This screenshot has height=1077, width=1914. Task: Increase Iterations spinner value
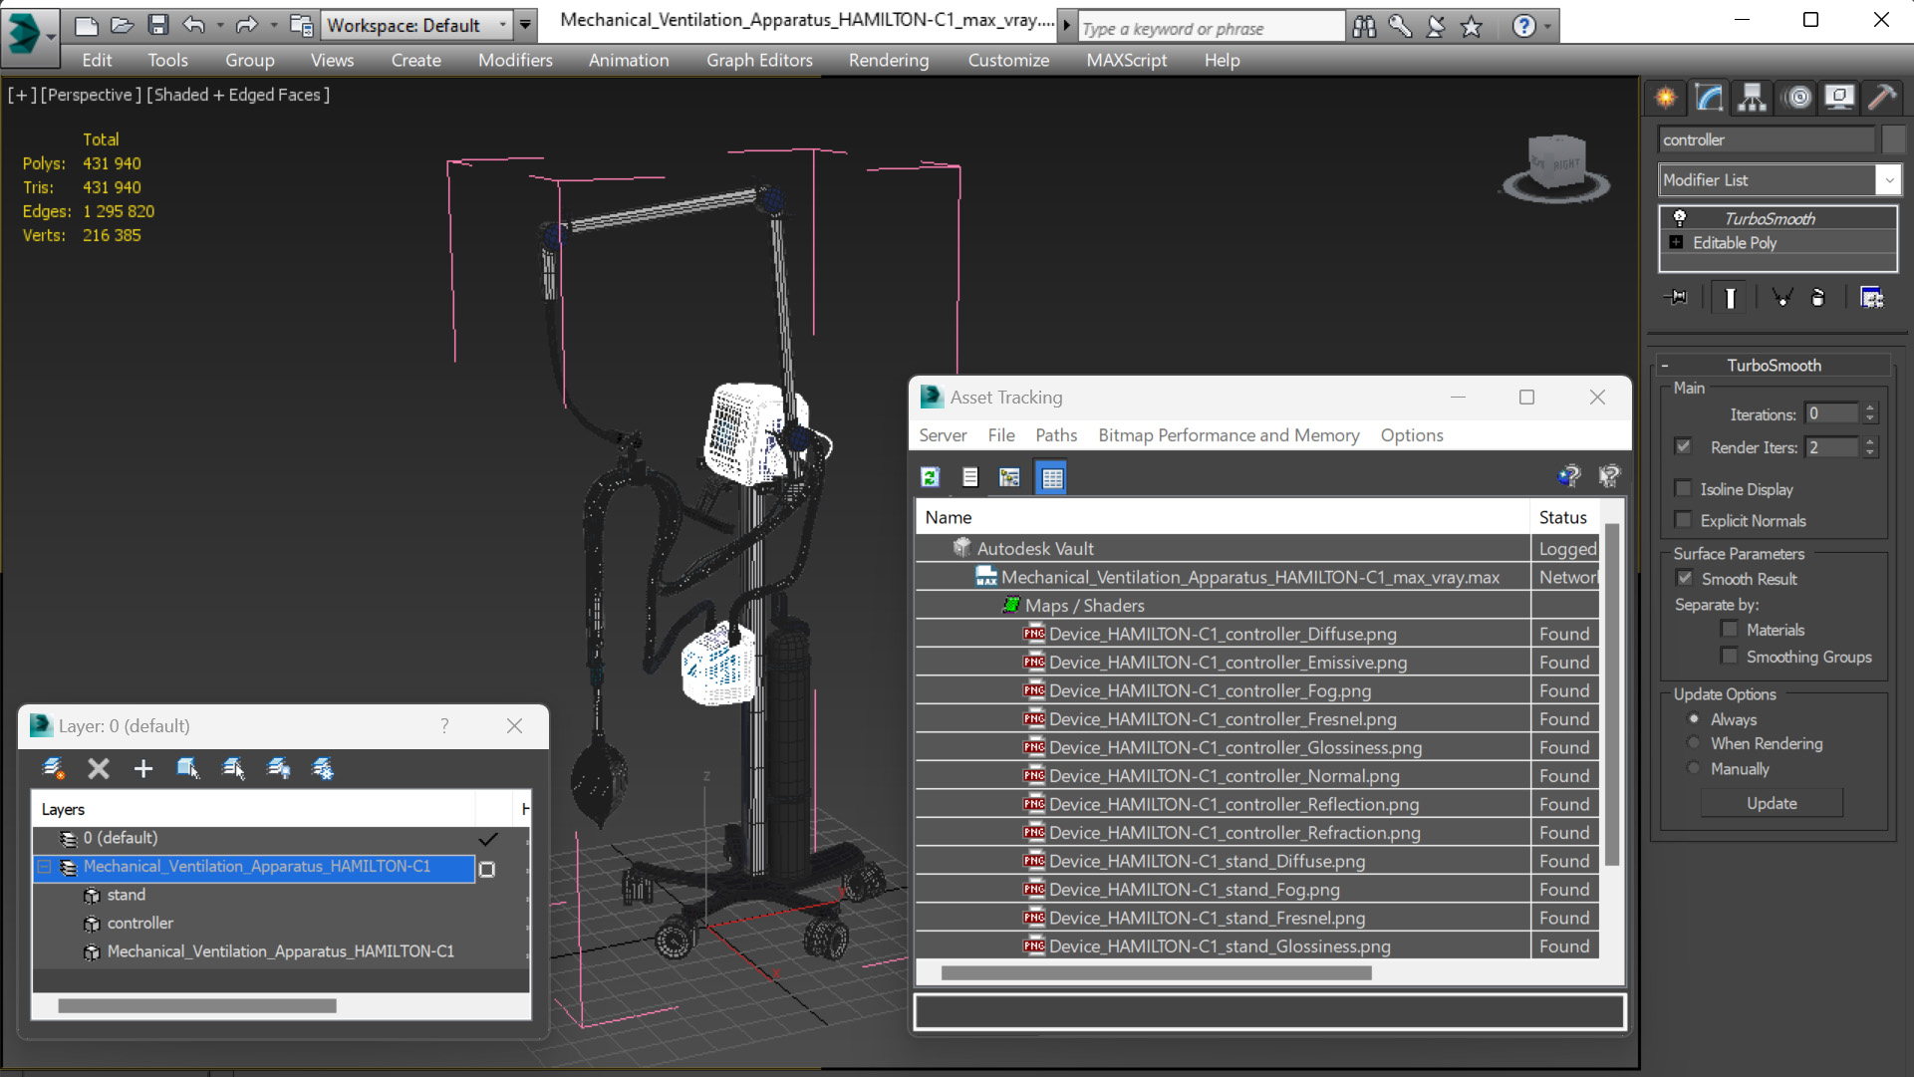pos(1870,407)
